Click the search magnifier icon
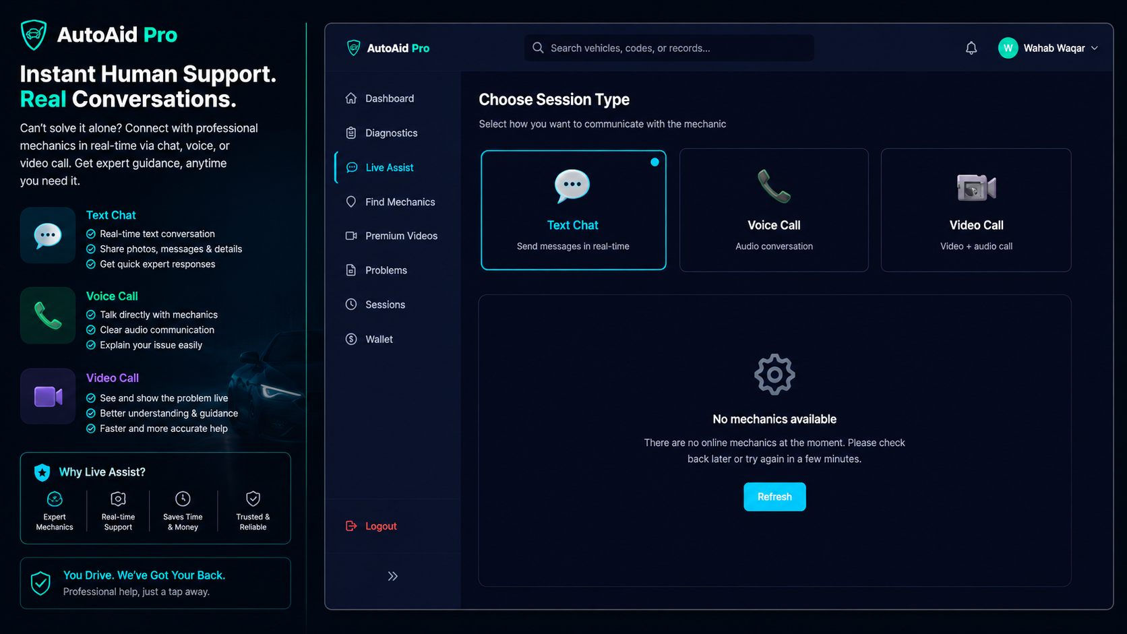 pyautogui.click(x=538, y=48)
